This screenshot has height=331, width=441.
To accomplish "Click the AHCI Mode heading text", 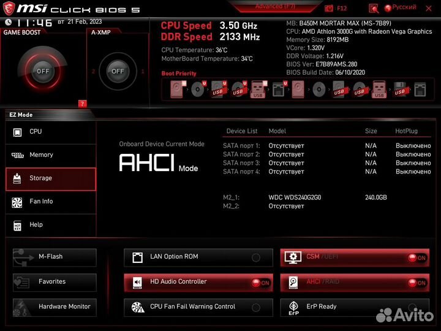I will pyautogui.click(x=159, y=163).
